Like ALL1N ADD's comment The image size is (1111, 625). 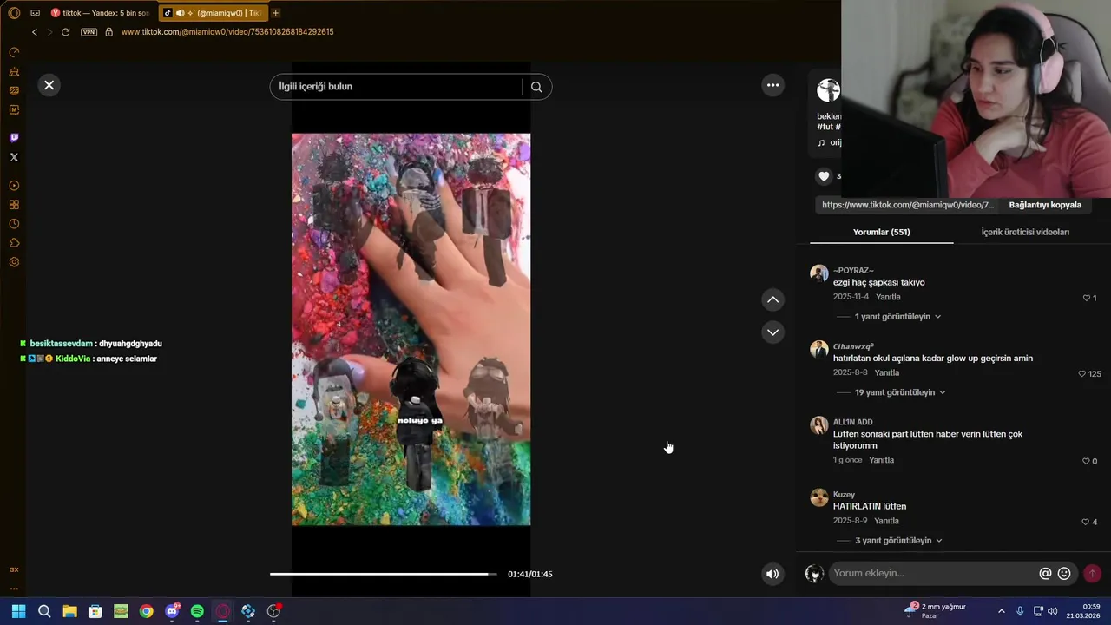[1086, 461]
